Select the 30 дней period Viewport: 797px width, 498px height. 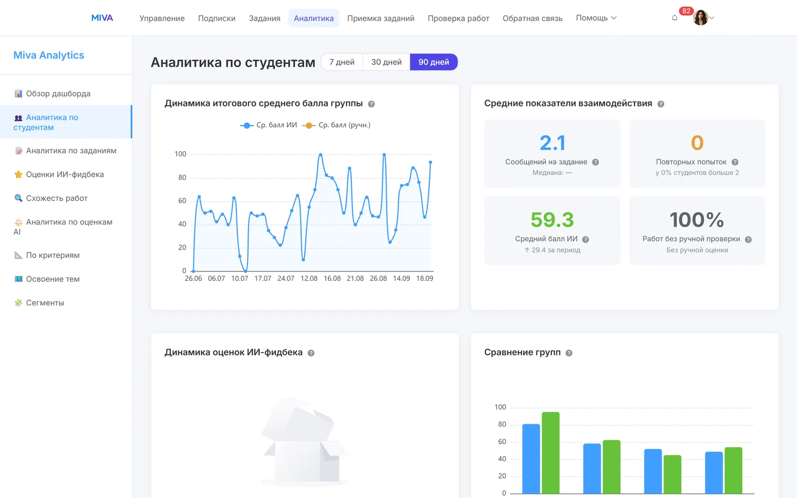(387, 62)
